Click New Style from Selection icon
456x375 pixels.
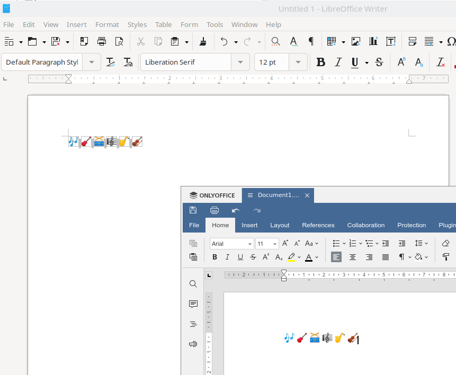pos(128,63)
